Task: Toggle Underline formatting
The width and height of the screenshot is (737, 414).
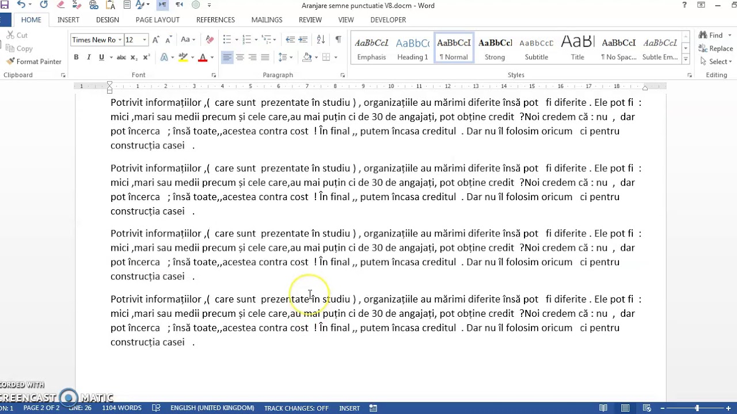Action: click(x=101, y=57)
